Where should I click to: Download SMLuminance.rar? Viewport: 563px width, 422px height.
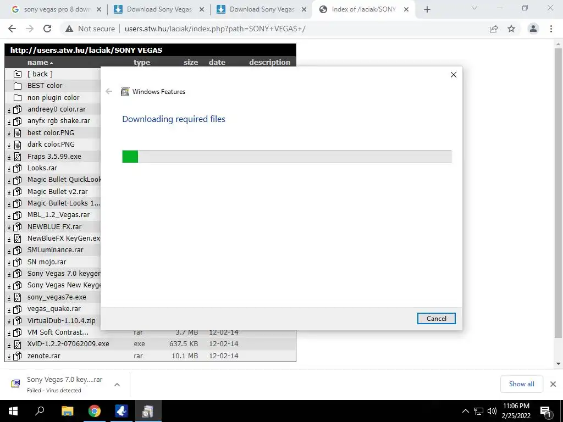coord(56,250)
